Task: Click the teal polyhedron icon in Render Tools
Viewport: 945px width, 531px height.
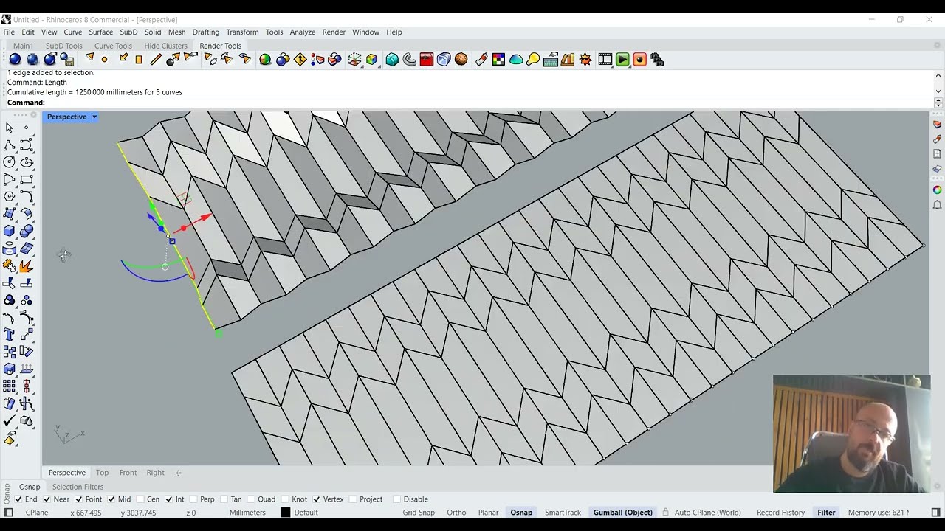Action: click(x=392, y=60)
